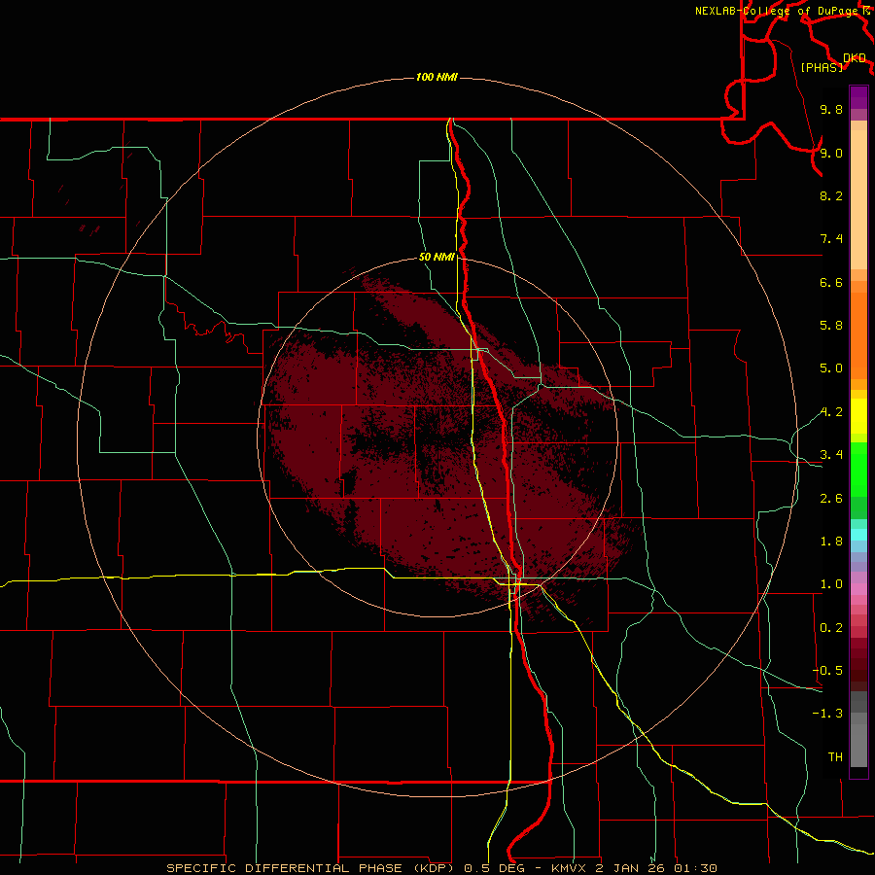Click the small arrow icon after DuPage

[x=866, y=11]
